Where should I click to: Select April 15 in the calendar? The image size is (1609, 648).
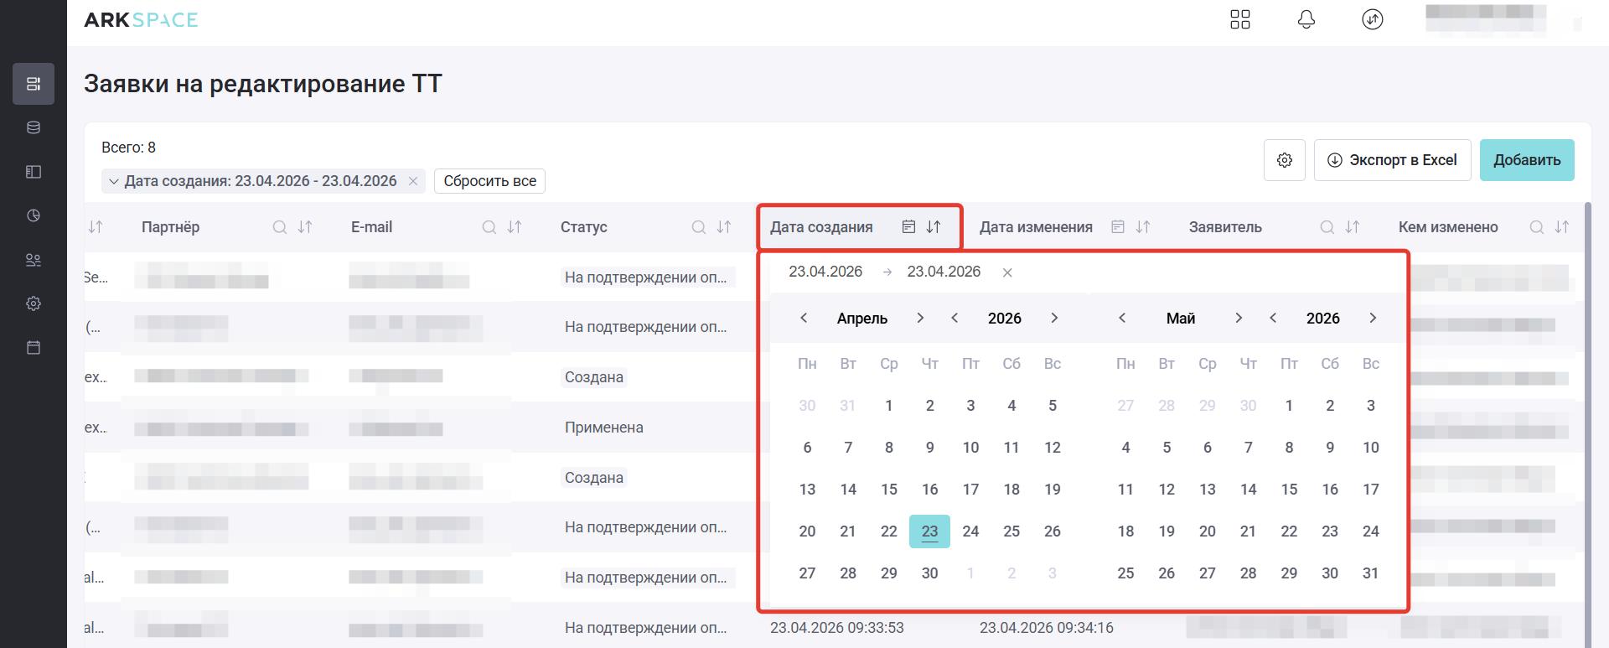pos(888,490)
